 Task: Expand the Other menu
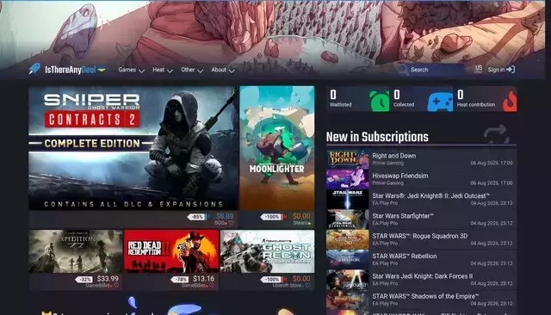pos(192,70)
